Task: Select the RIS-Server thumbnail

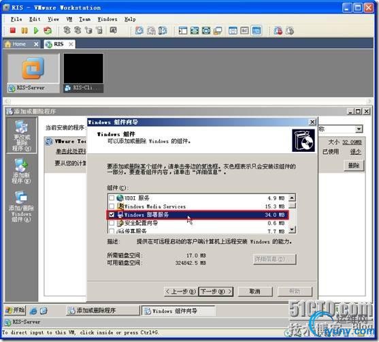Action: point(33,73)
